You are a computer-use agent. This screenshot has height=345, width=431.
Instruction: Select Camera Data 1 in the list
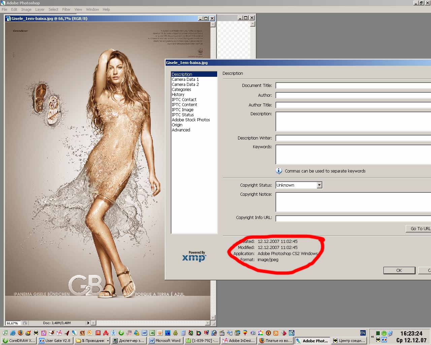194,79
